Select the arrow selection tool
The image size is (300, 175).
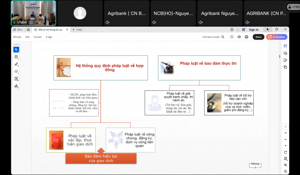[16, 50]
